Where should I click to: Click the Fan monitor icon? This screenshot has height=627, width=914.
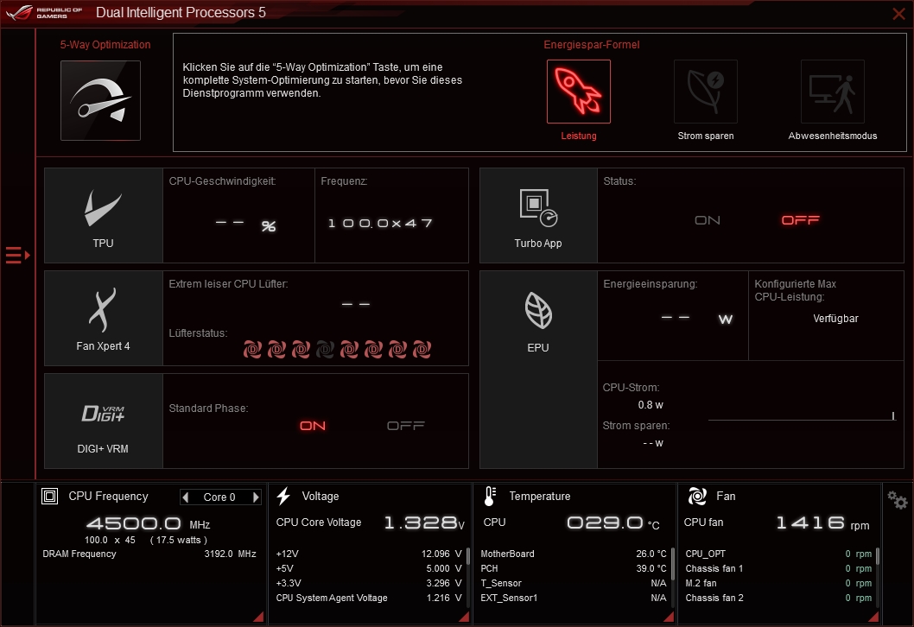pyautogui.click(x=697, y=497)
